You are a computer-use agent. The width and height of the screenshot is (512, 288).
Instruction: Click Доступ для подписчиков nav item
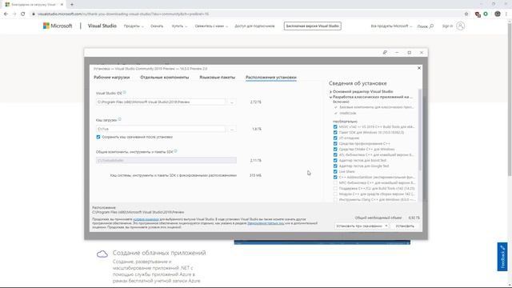[x=254, y=26]
